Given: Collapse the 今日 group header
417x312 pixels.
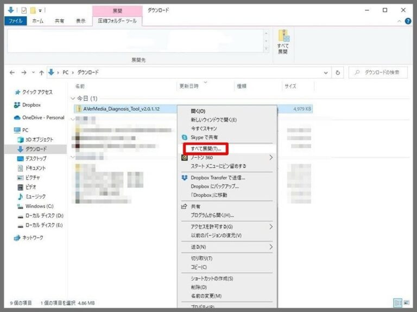Looking at the screenshot, I should pos(73,99).
